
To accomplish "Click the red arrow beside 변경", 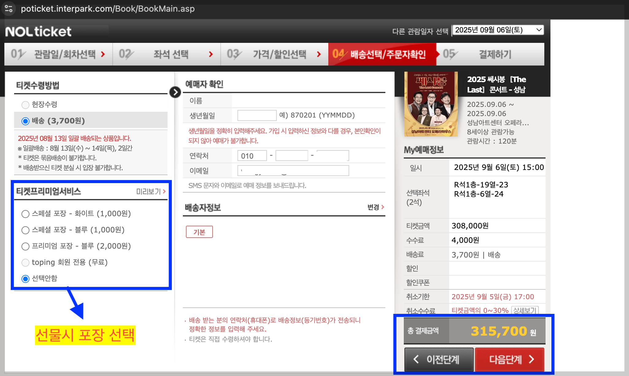I will (383, 207).
